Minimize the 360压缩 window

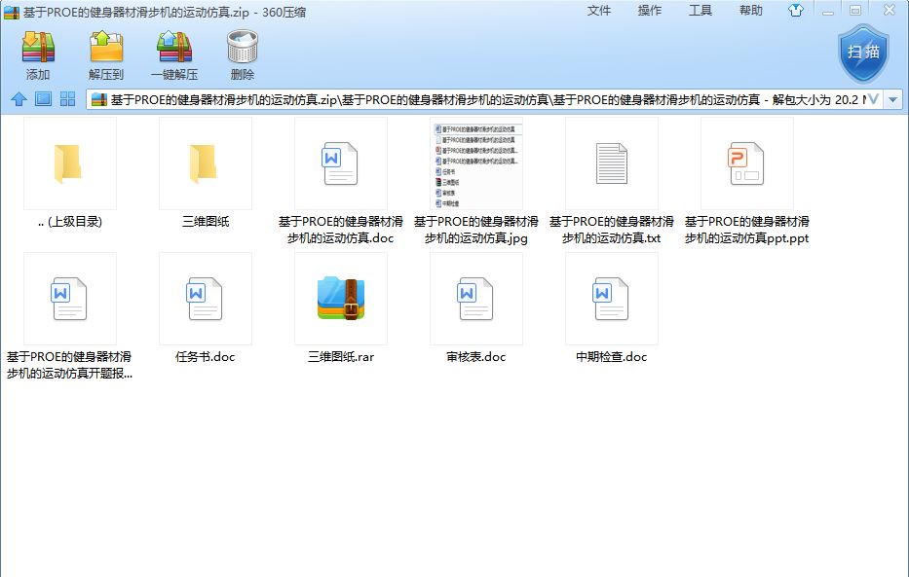[828, 11]
